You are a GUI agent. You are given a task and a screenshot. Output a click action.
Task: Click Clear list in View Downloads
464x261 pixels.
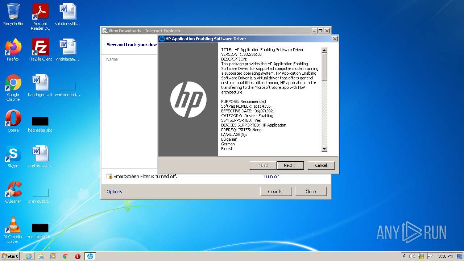(276, 191)
